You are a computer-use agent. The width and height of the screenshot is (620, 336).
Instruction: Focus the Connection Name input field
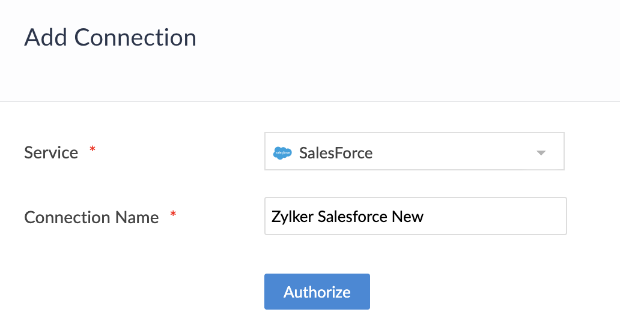(416, 216)
